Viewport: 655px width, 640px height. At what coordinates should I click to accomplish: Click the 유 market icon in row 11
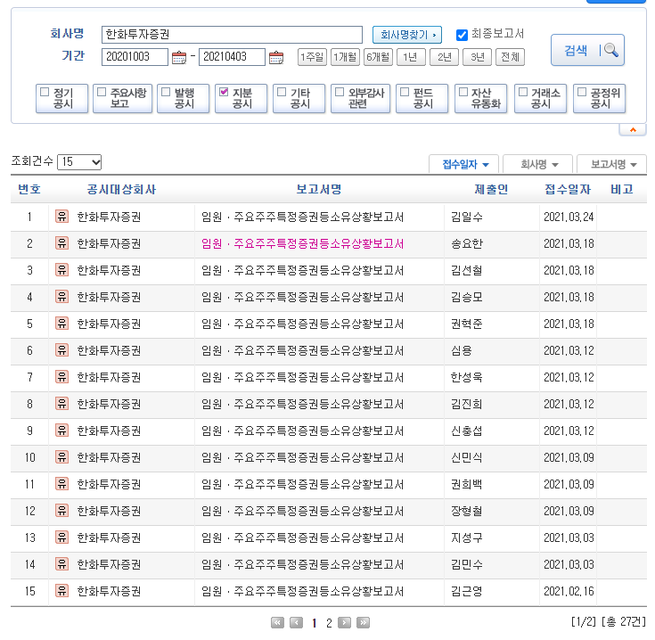pos(61,484)
